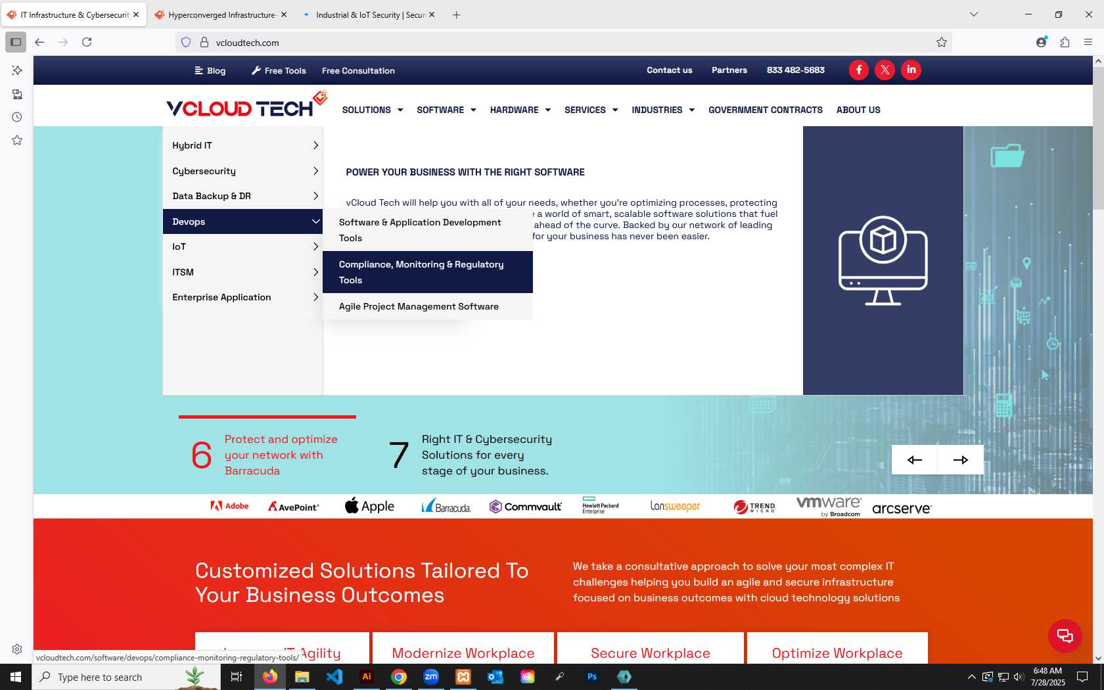Bookmark this page with star icon
Screen dimensions: 1104x690
pyautogui.click(x=941, y=42)
